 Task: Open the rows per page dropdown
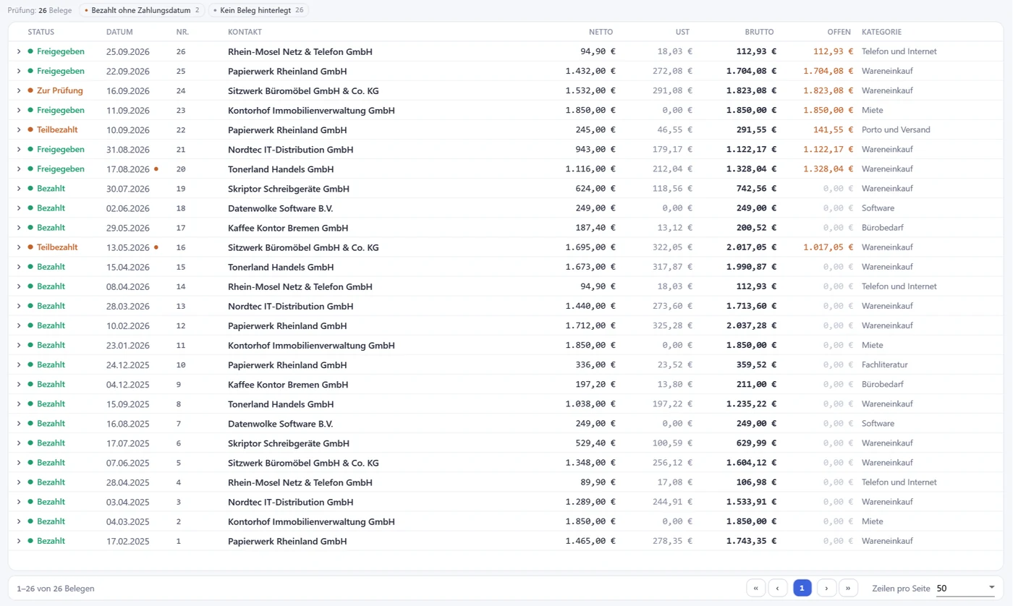966,588
